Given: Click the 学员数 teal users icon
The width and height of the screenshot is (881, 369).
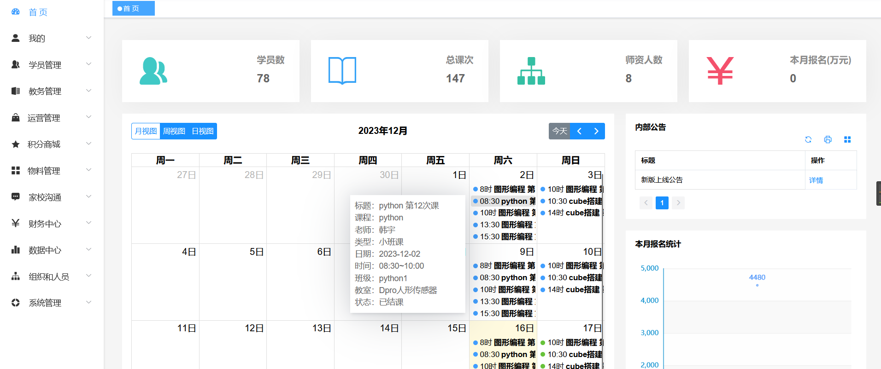Looking at the screenshot, I should (153, 71).
